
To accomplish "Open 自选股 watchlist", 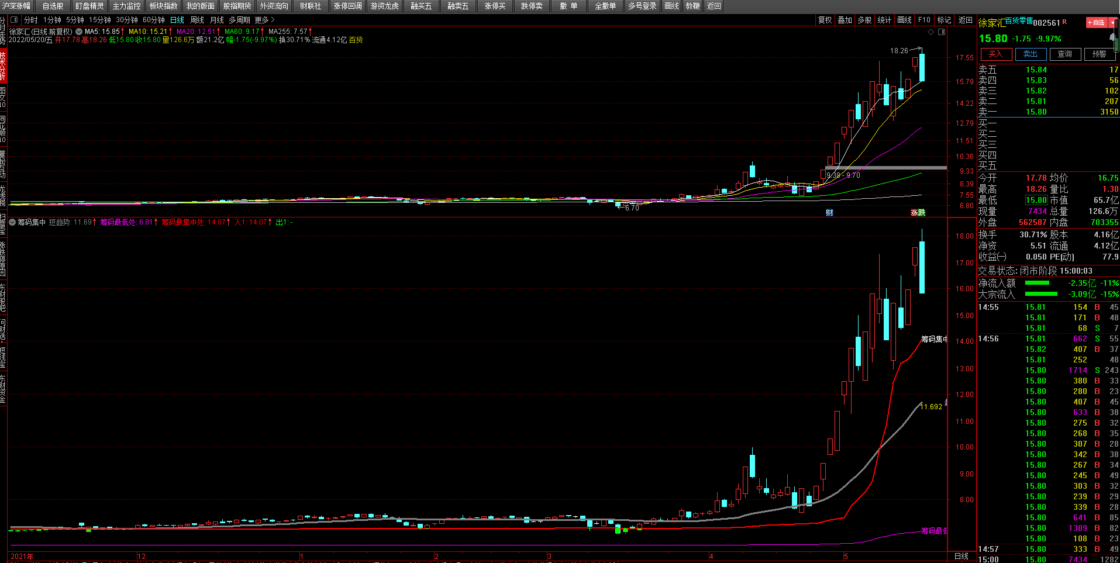I will [53, 6].
